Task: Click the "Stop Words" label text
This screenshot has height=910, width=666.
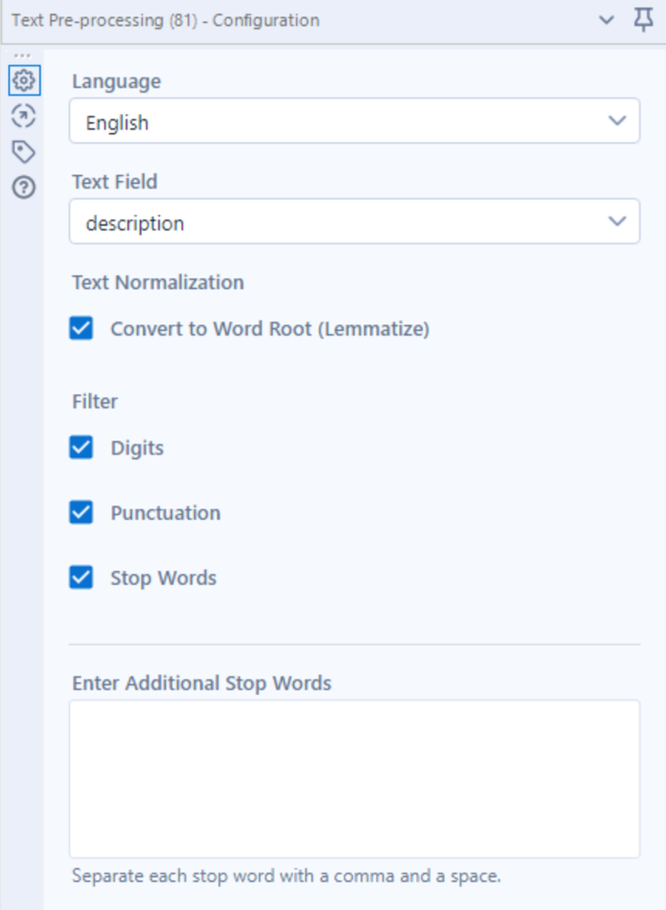Action: (x=164, y=578)
